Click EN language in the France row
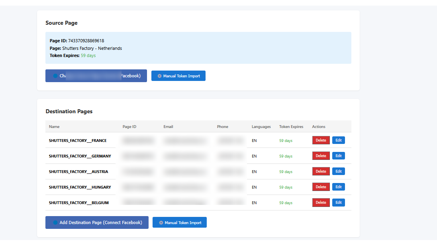 coord(254,141)
